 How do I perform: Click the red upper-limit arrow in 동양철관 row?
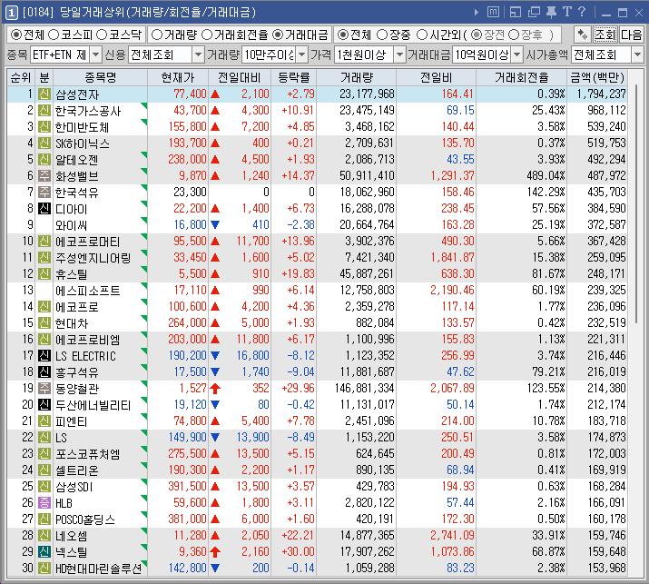[215, 388]
